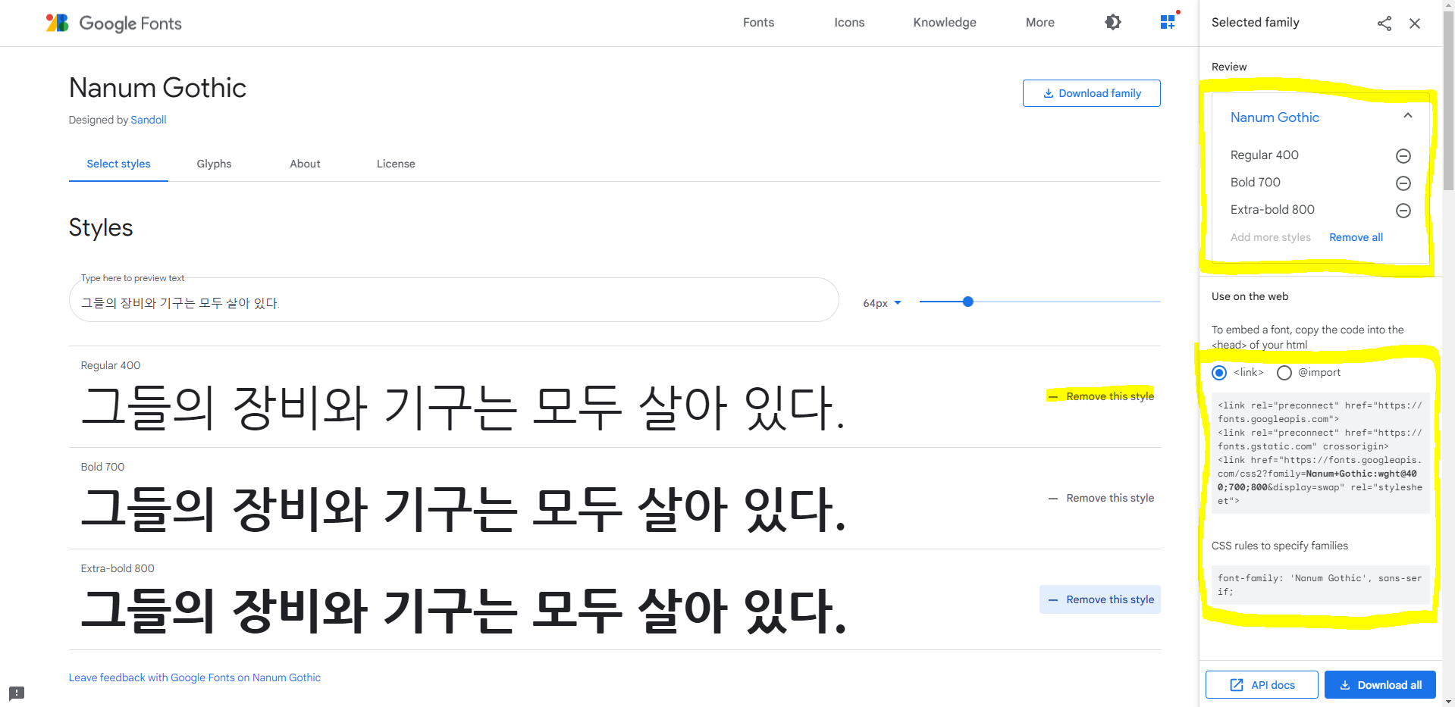Collapse the Nanum Gothic family chevron
The width and height of the screenshot is (1455, 707).
1408,116
